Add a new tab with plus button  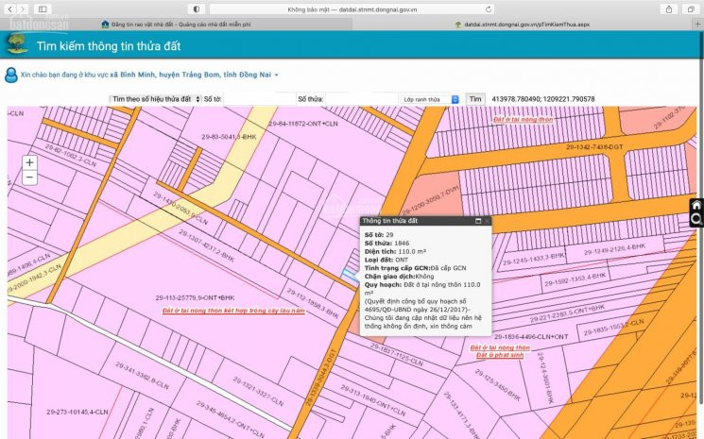point(697,25)
